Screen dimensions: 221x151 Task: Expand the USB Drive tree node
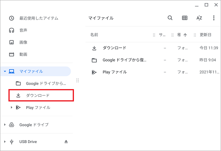click(5, 142)
